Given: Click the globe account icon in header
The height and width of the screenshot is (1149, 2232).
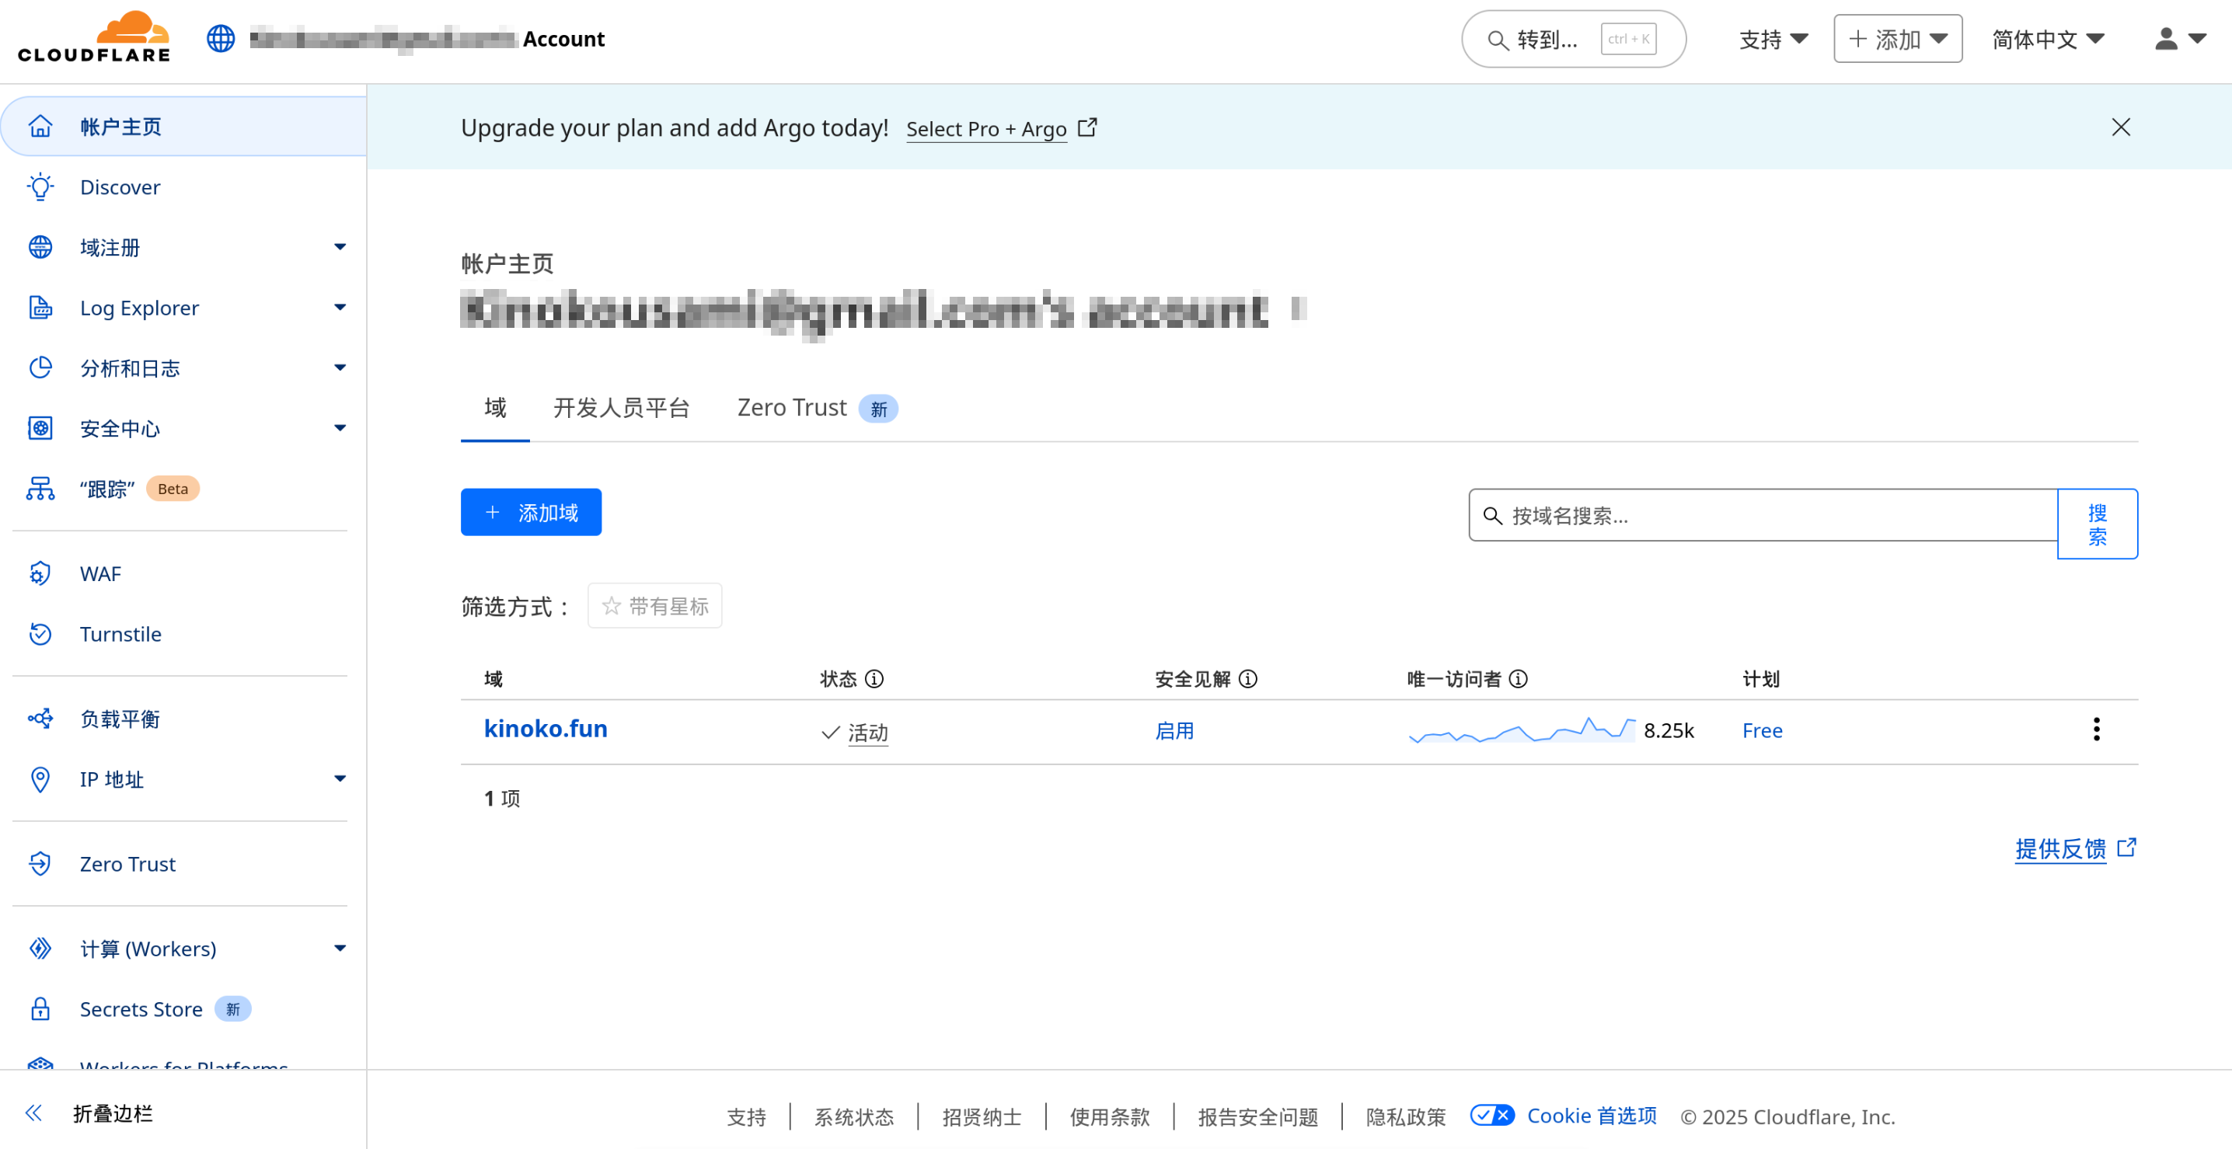Looking at the screenshot, I should point(221,39).
